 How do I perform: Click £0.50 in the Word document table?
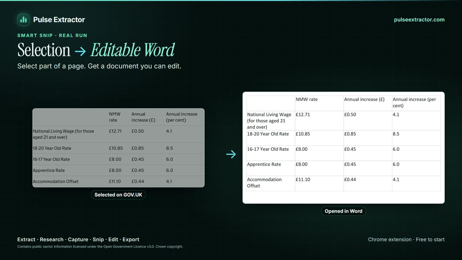point(350,114)
